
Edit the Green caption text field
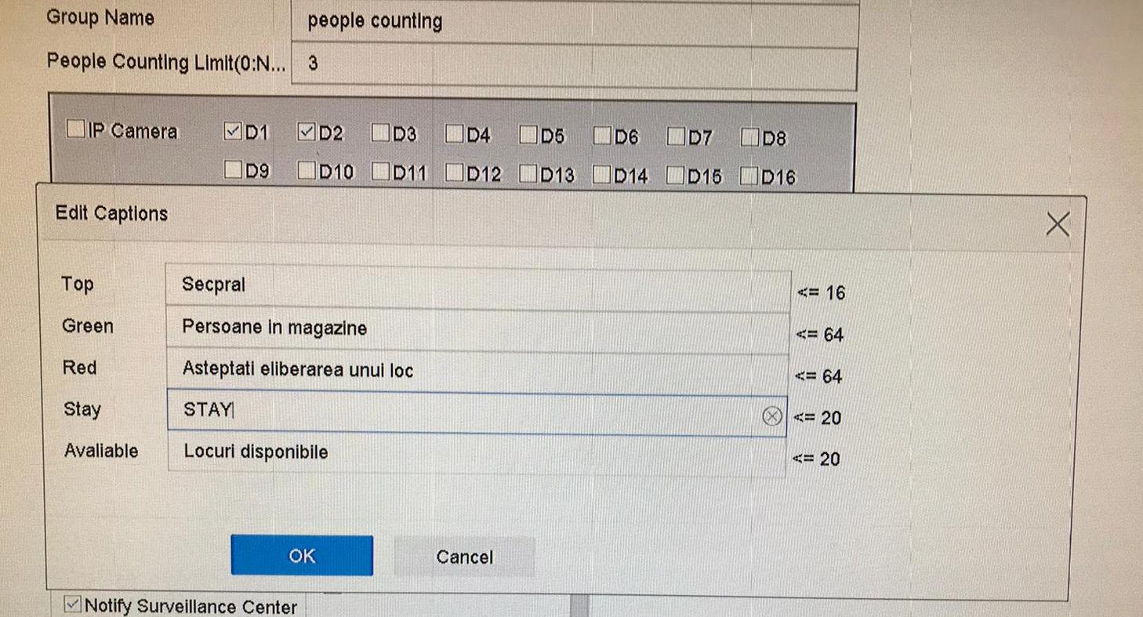coord(477,328)
